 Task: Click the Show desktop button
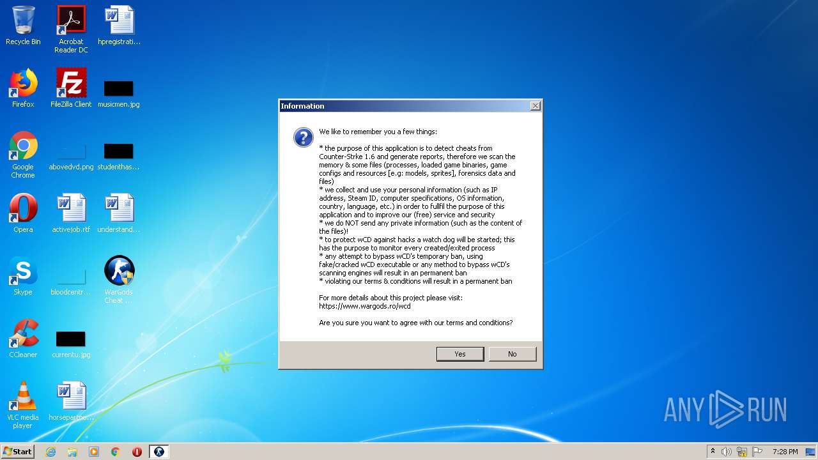point(812,452)
